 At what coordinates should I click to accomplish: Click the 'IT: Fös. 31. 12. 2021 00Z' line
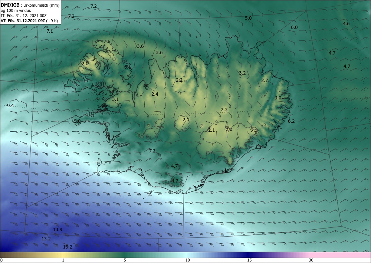[x=24, y=16]
